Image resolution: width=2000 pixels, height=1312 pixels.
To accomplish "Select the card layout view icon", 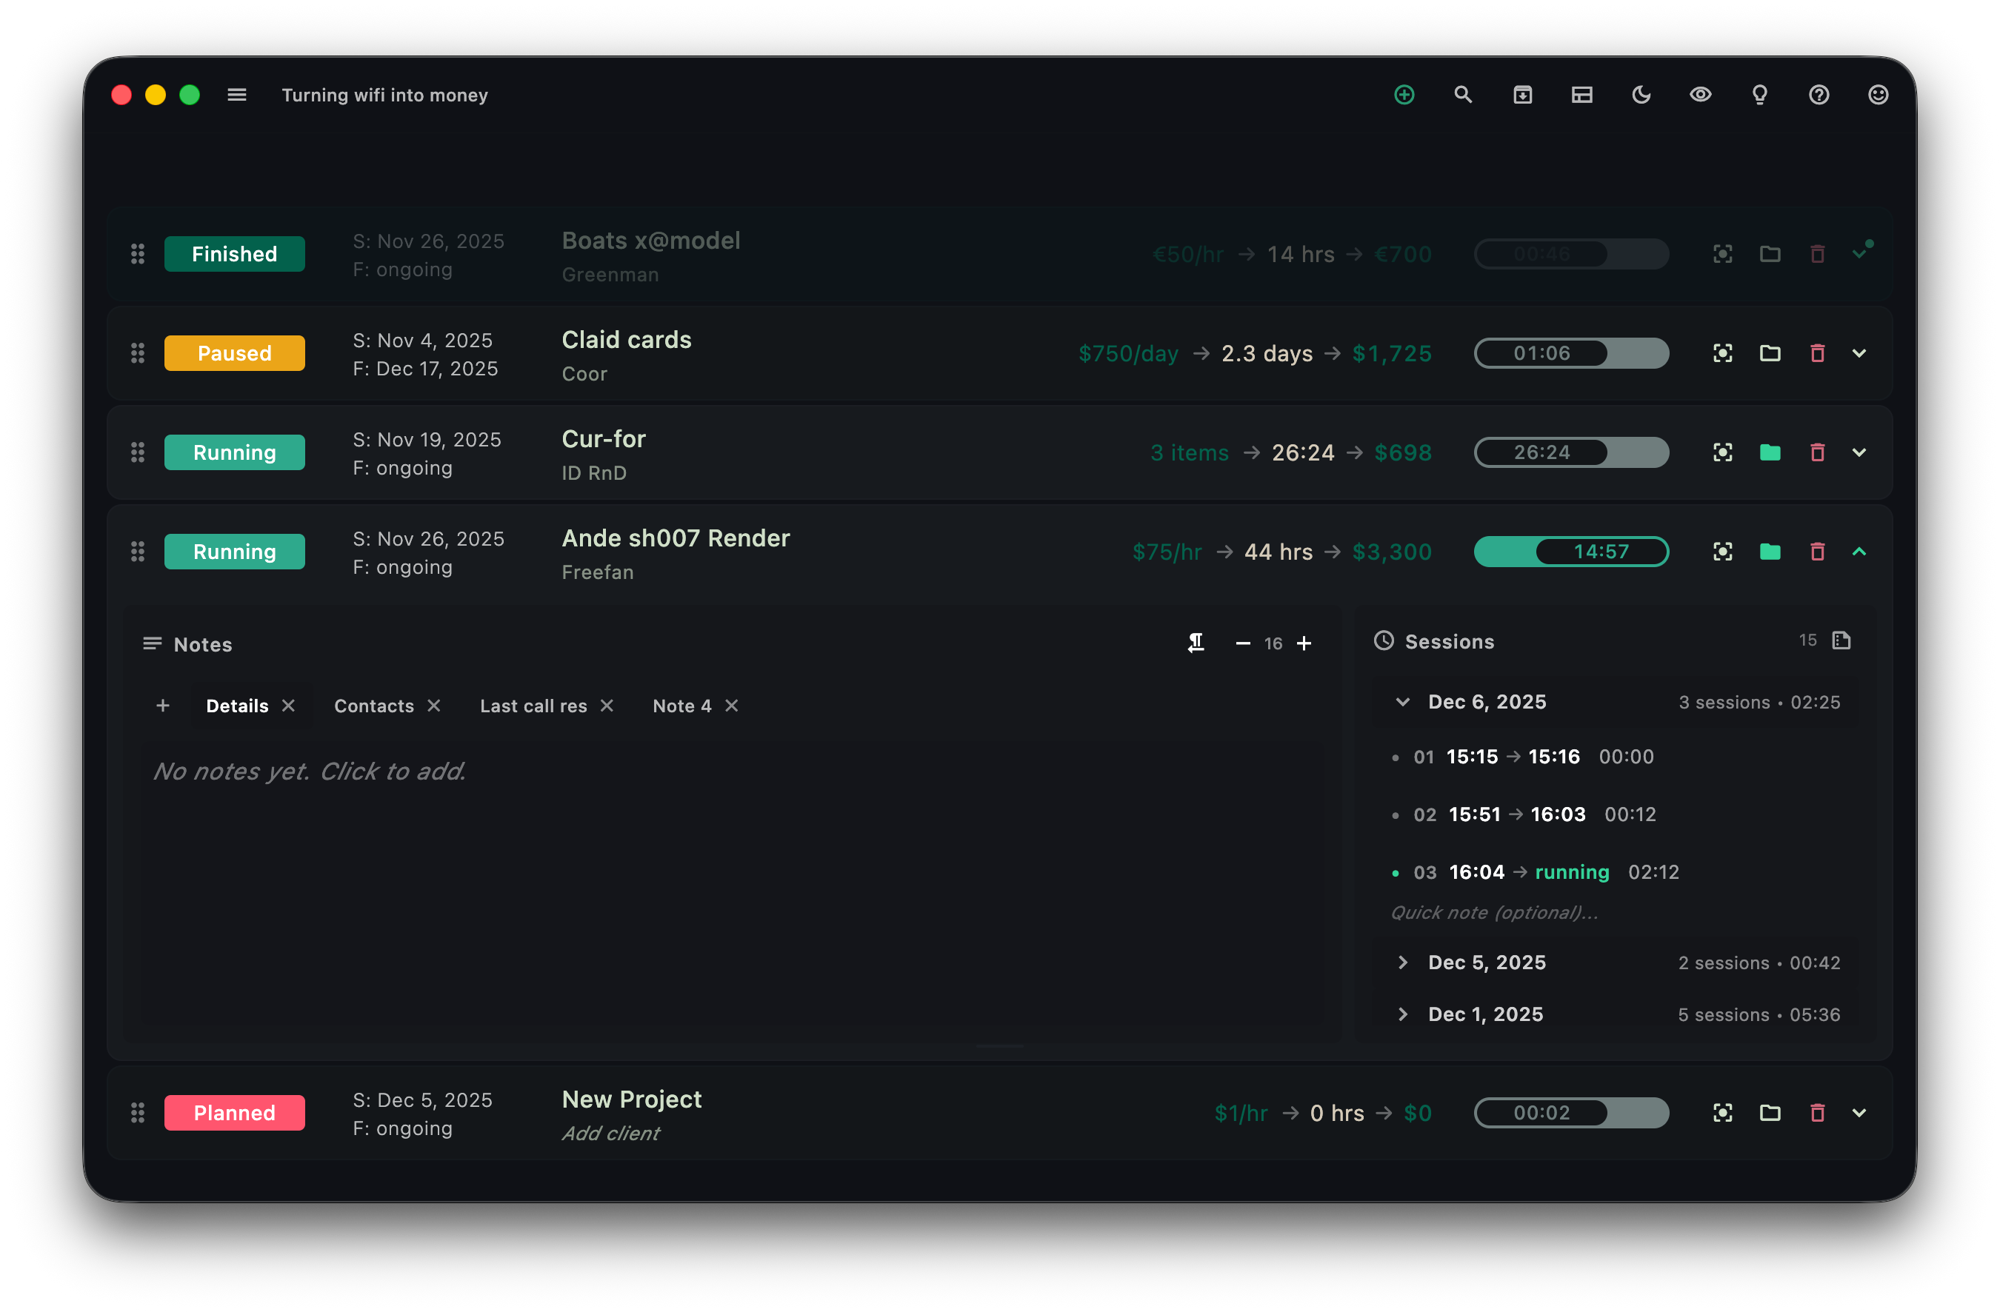I will 1581,95.
